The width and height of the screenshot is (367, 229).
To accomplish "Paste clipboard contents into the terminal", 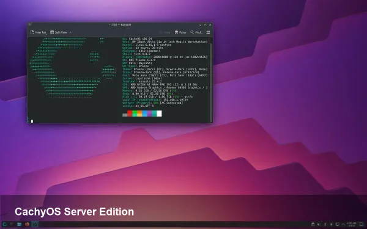I will (x=180, y=32).
